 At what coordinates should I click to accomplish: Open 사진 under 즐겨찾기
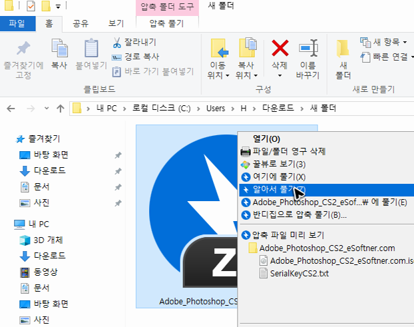click(x=35, y=202)
